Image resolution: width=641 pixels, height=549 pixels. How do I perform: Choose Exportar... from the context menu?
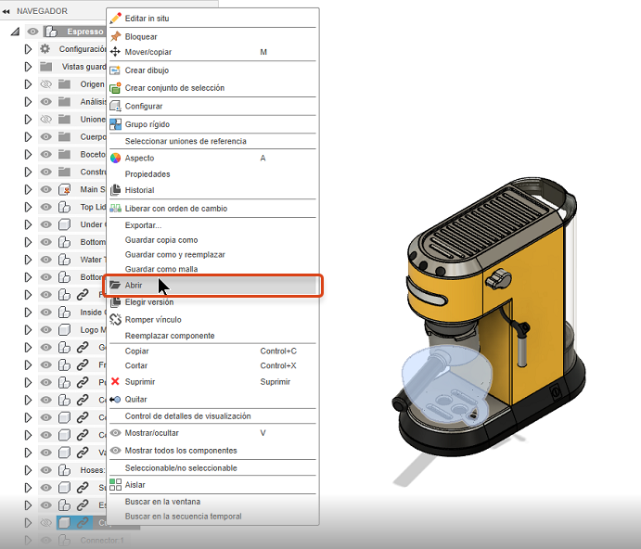(x=143, y=225)
